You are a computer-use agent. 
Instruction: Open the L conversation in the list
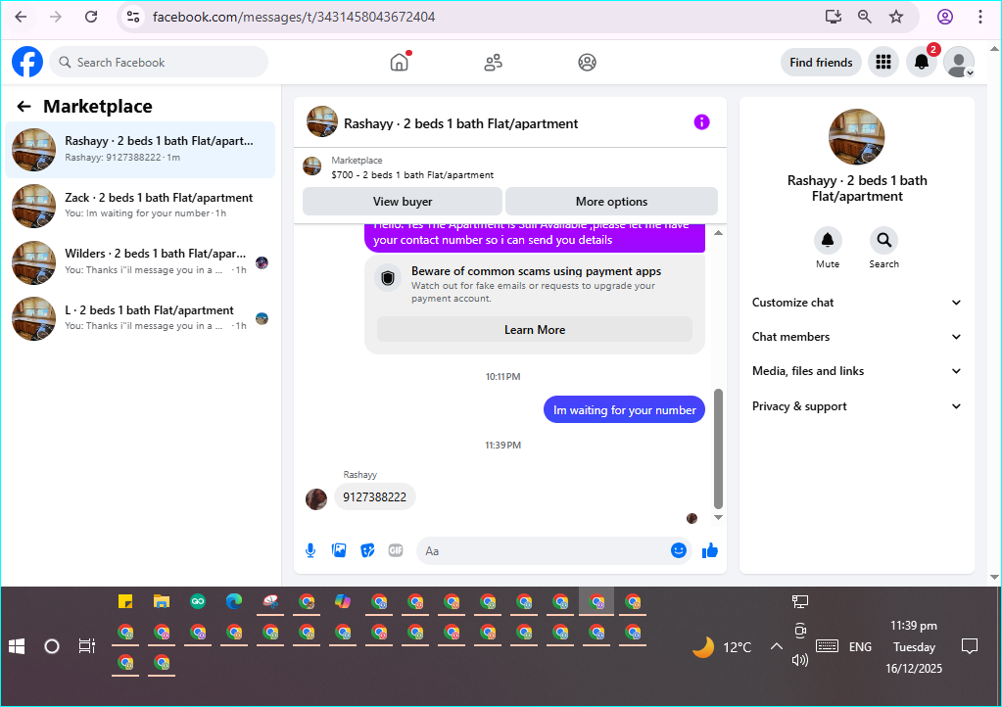(x=141, y=318)
